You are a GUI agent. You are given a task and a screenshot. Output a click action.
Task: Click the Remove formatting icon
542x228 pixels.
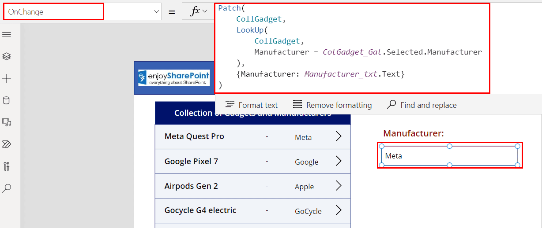point(297,105)
